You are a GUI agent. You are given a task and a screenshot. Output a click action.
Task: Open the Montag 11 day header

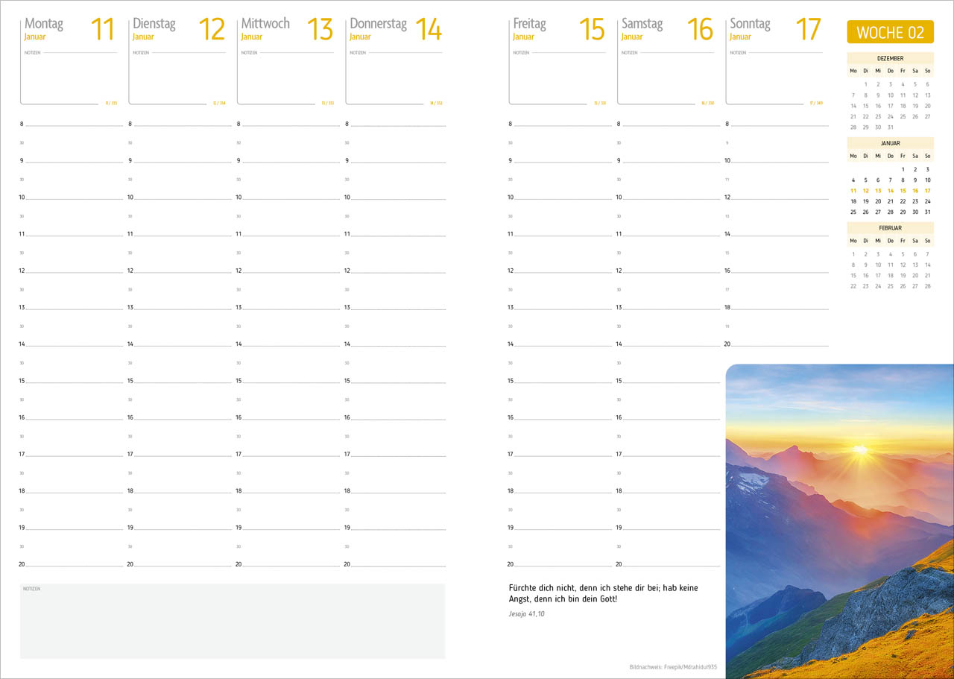tap(70, 29)
